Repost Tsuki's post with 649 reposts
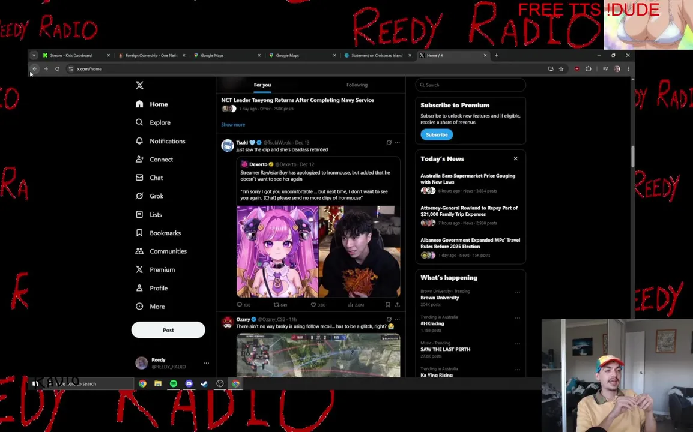 (276, 305)
